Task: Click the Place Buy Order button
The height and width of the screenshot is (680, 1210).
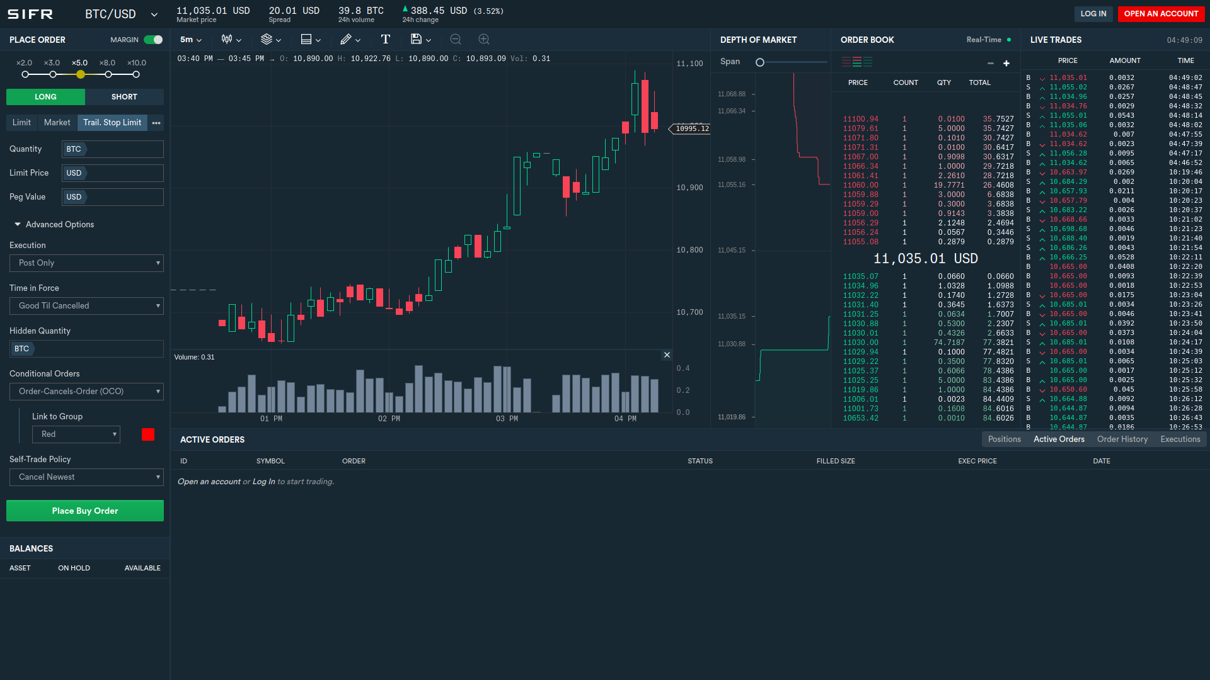Action: [x=85, y=511]
